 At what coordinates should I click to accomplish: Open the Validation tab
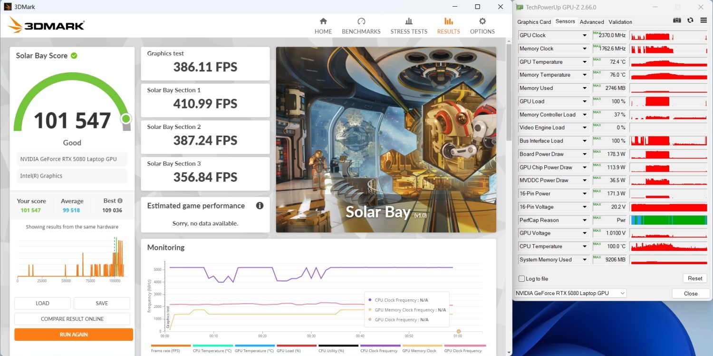tap(620, 22)
